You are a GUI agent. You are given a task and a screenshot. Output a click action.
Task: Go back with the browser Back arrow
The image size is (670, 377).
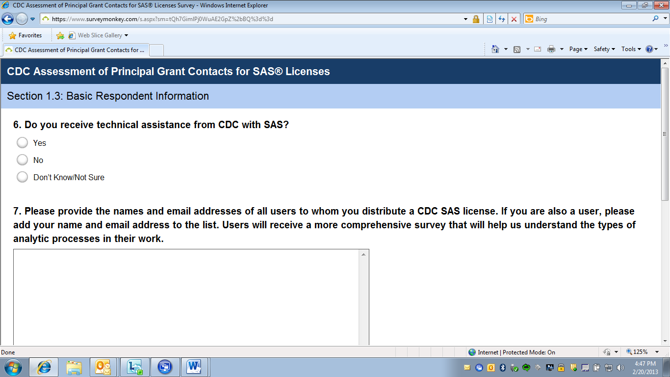pos(8,19)
